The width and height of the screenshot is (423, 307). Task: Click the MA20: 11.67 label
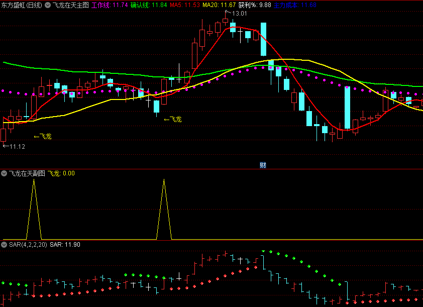219,5
